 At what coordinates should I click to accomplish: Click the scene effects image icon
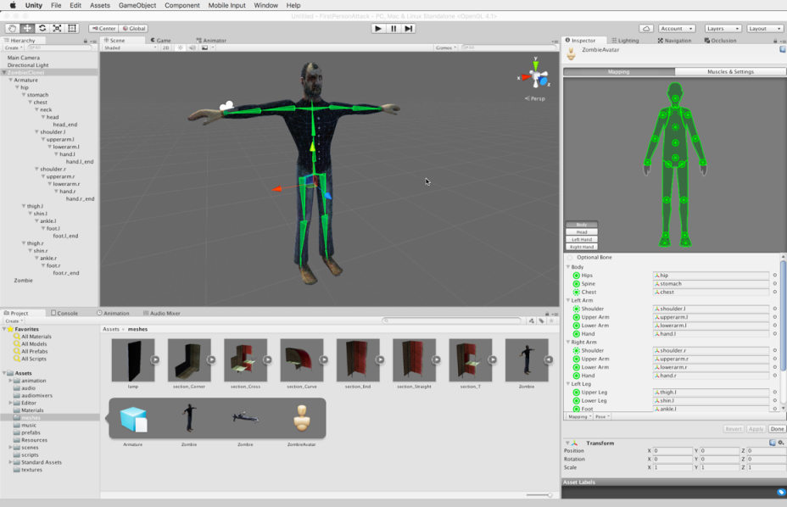[204, 47]
